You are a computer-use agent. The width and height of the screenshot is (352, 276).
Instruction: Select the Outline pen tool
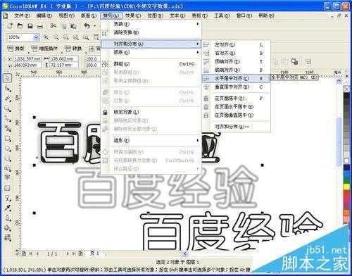8,218
